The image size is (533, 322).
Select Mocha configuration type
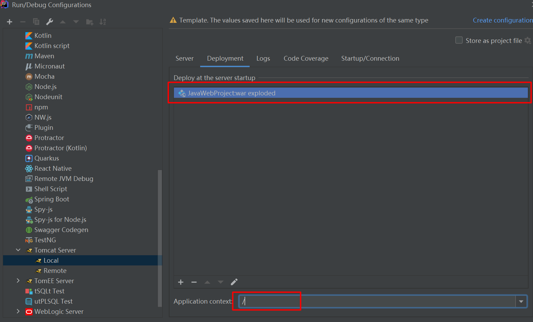(x=44, y=76)
